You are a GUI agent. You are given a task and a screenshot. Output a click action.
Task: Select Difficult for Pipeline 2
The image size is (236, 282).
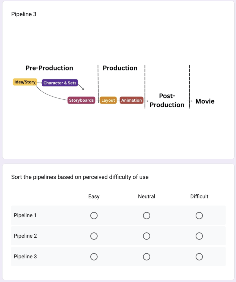coord(199,236)
